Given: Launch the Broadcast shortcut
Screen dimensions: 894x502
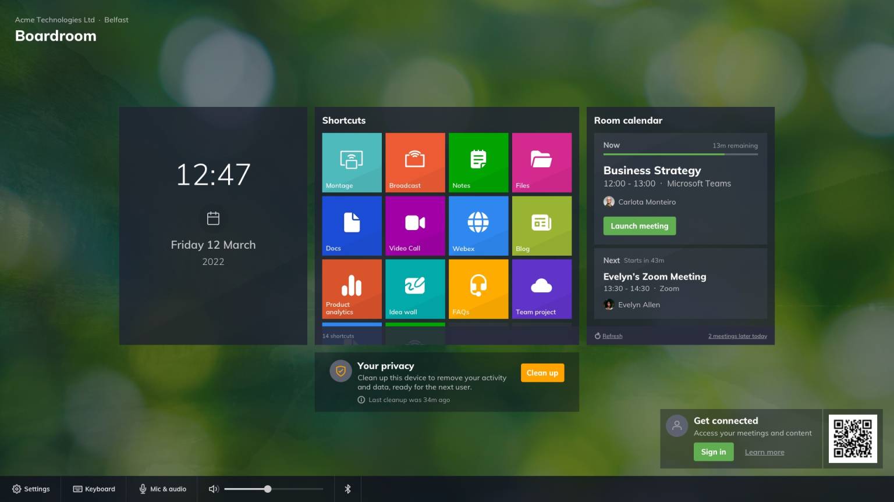Looking at the screenshot, I should (x=415, y=162).
